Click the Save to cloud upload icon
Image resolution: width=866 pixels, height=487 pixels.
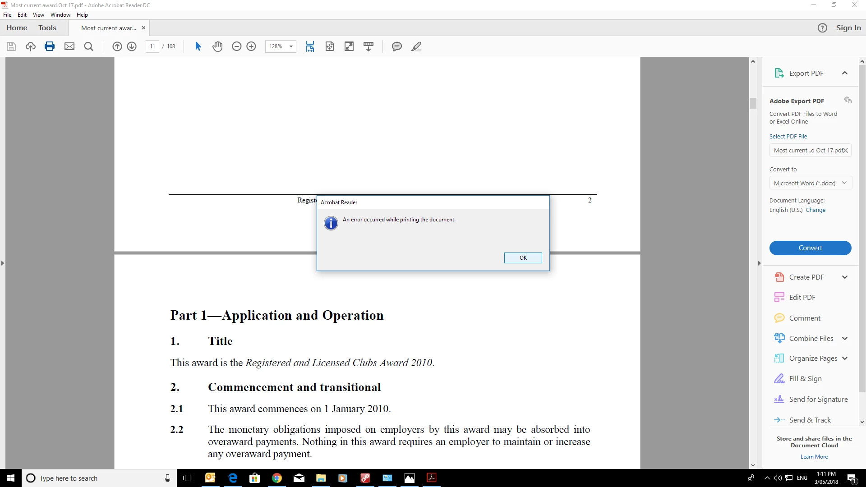pos(30,46)
